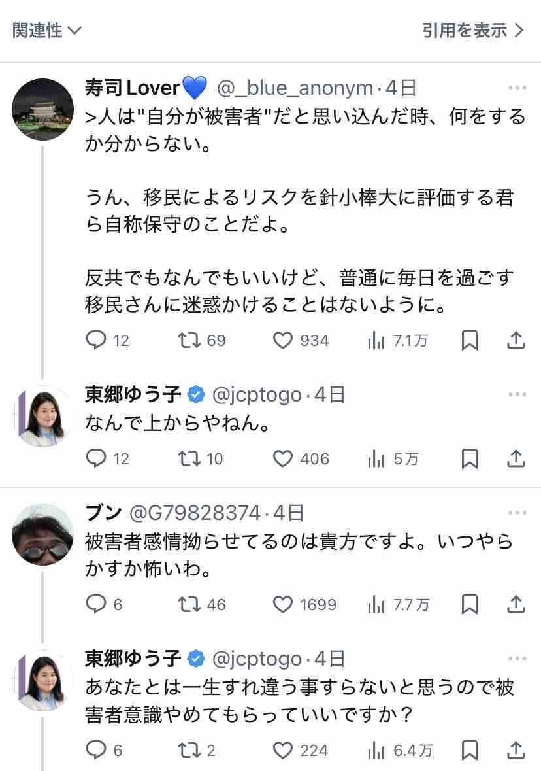The width and height of the screenshot is (541, 771).
Task: Open 寿司 Lover's profile picture
Action: coord(43,109)
